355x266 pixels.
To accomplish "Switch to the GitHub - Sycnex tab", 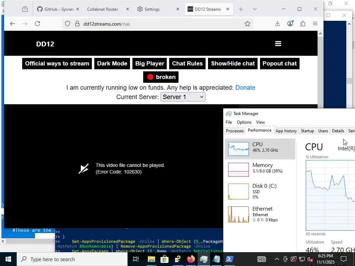I will [x=58, y=9].
